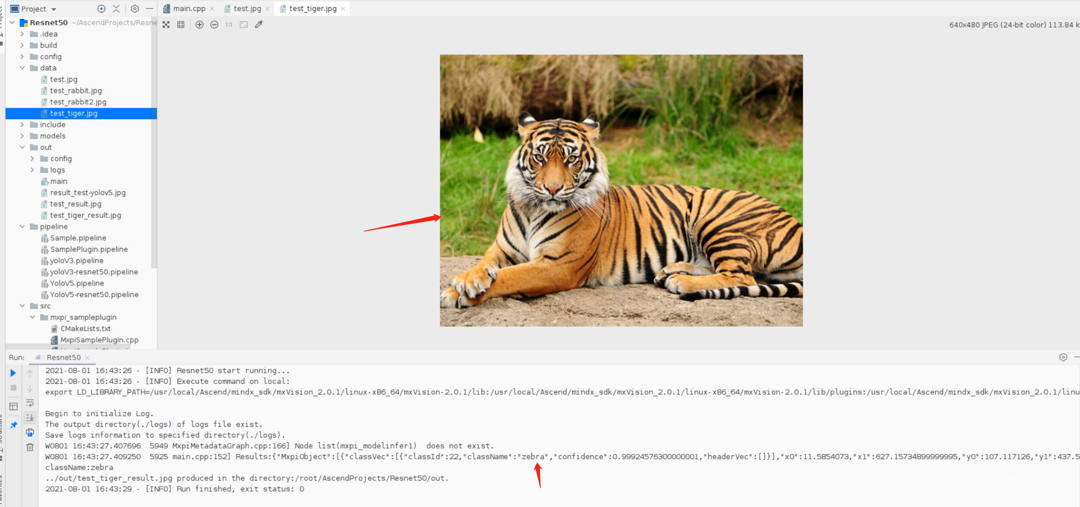Print the console output
The height and width of the screenshot is (507, 1080).
click(30, 432)
